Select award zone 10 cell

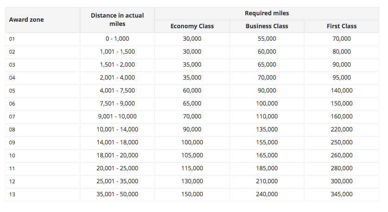pos(12,156)
